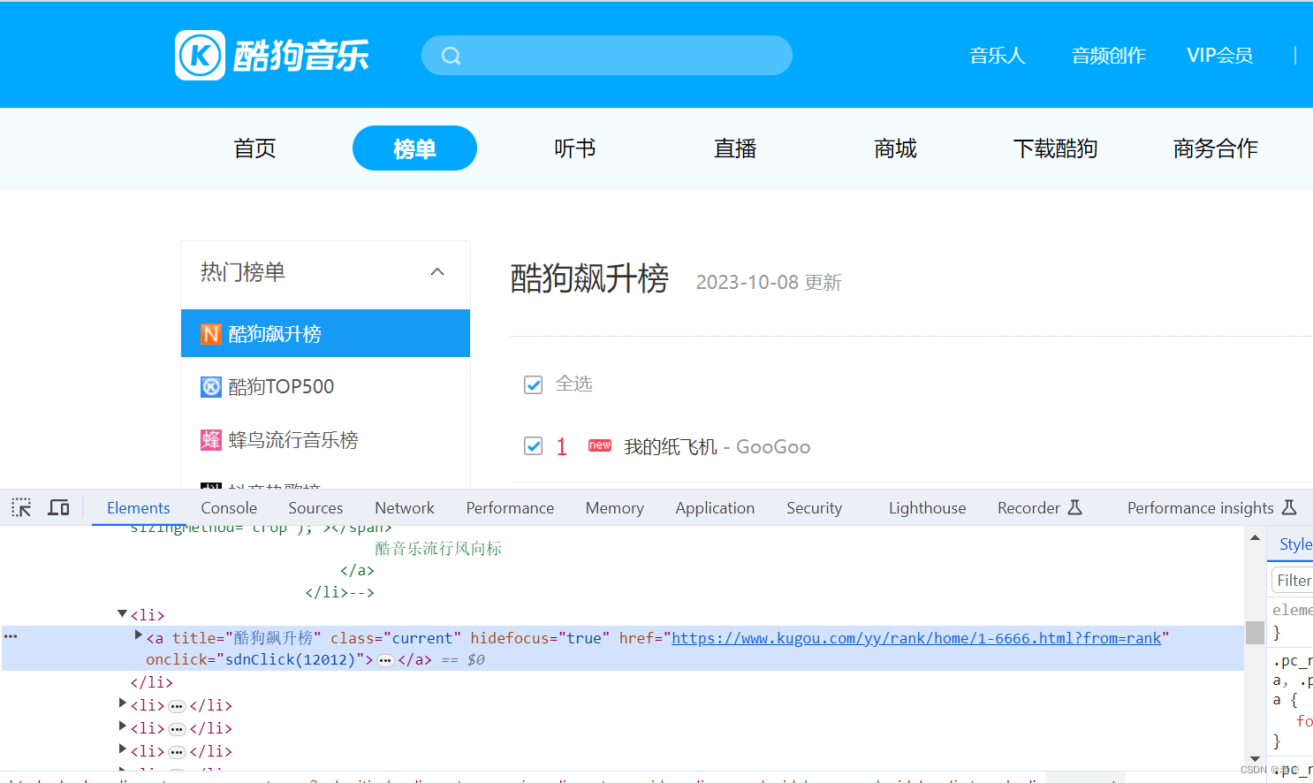The width and height of the screenshot is (1313, 783).
Task: Open the Recorder tab
Action: click(1028, 508)
